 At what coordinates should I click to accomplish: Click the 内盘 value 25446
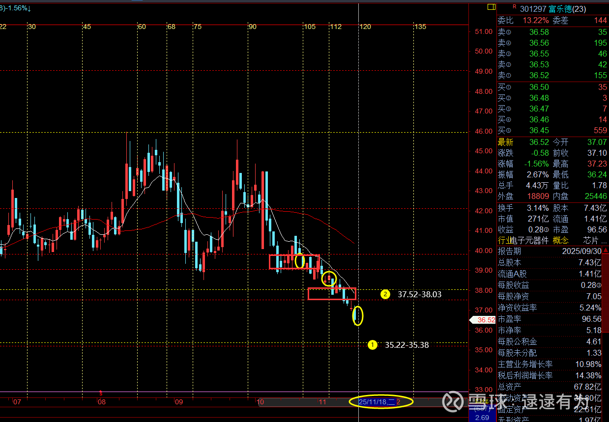596,197
